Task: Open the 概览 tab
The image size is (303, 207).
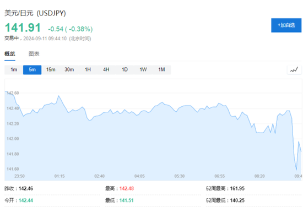Action: tap(10, 54)
